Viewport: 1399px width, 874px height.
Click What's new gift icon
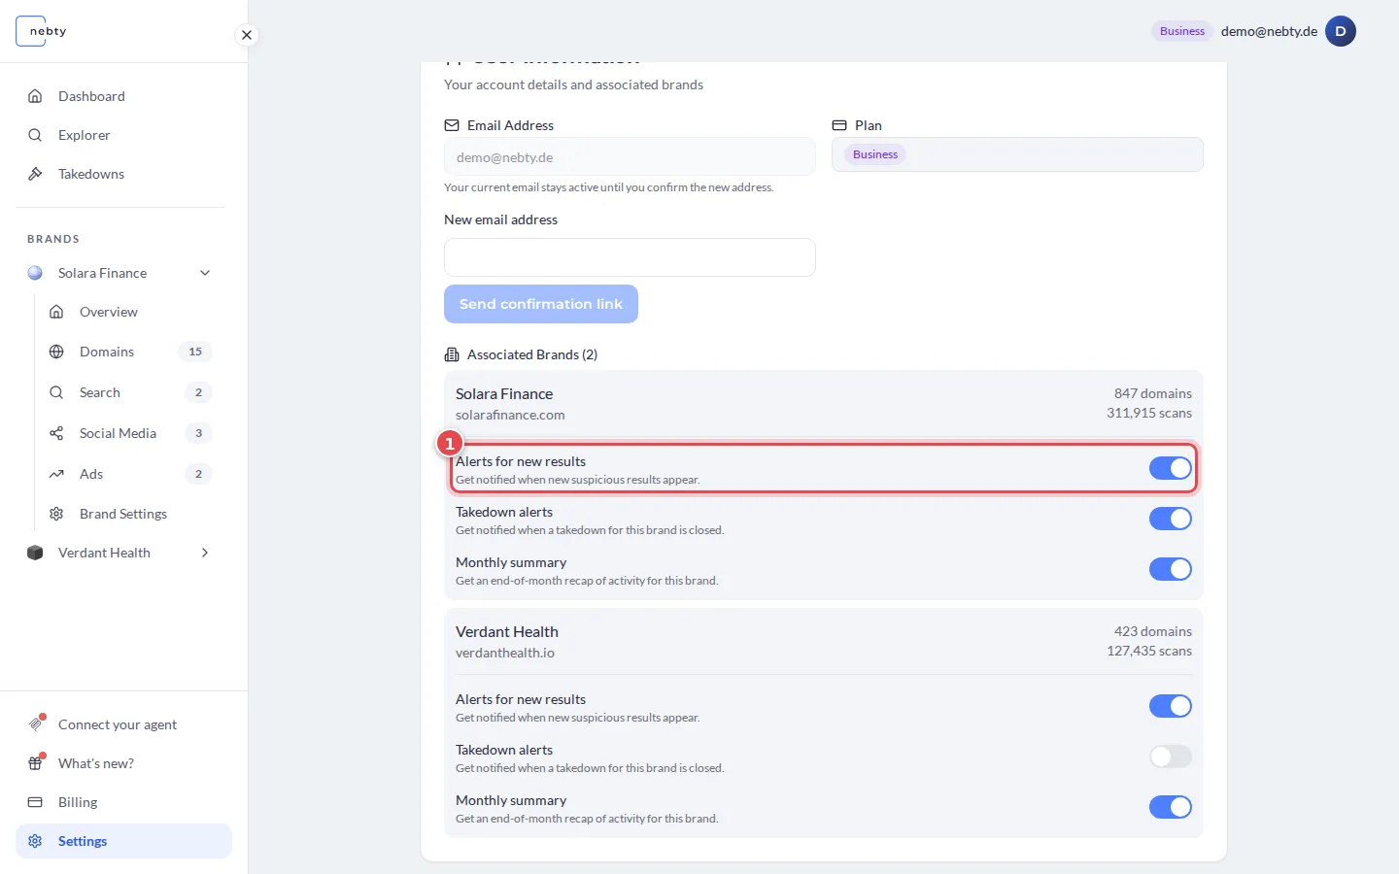click(36, 763)
